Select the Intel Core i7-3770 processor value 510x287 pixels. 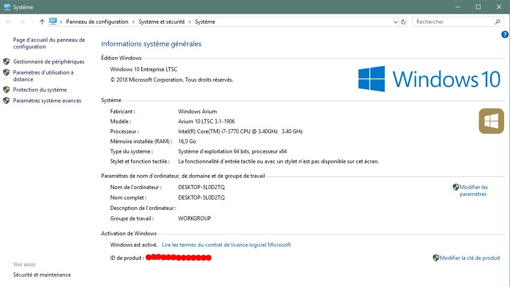tap(240, 131)
